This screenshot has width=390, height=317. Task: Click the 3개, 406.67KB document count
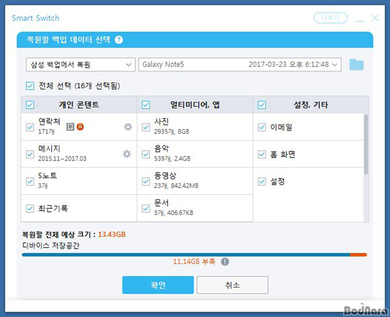(174, 213)
